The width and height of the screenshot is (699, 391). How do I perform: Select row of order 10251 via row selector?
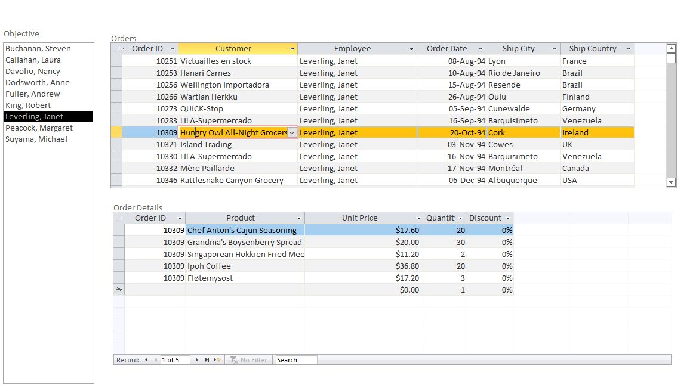click(117, 61)
